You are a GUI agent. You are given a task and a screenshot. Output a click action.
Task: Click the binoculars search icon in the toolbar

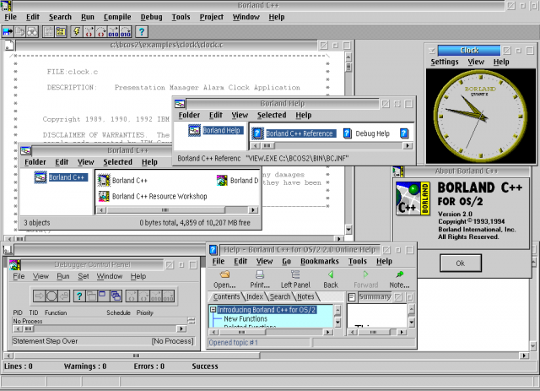32,32
